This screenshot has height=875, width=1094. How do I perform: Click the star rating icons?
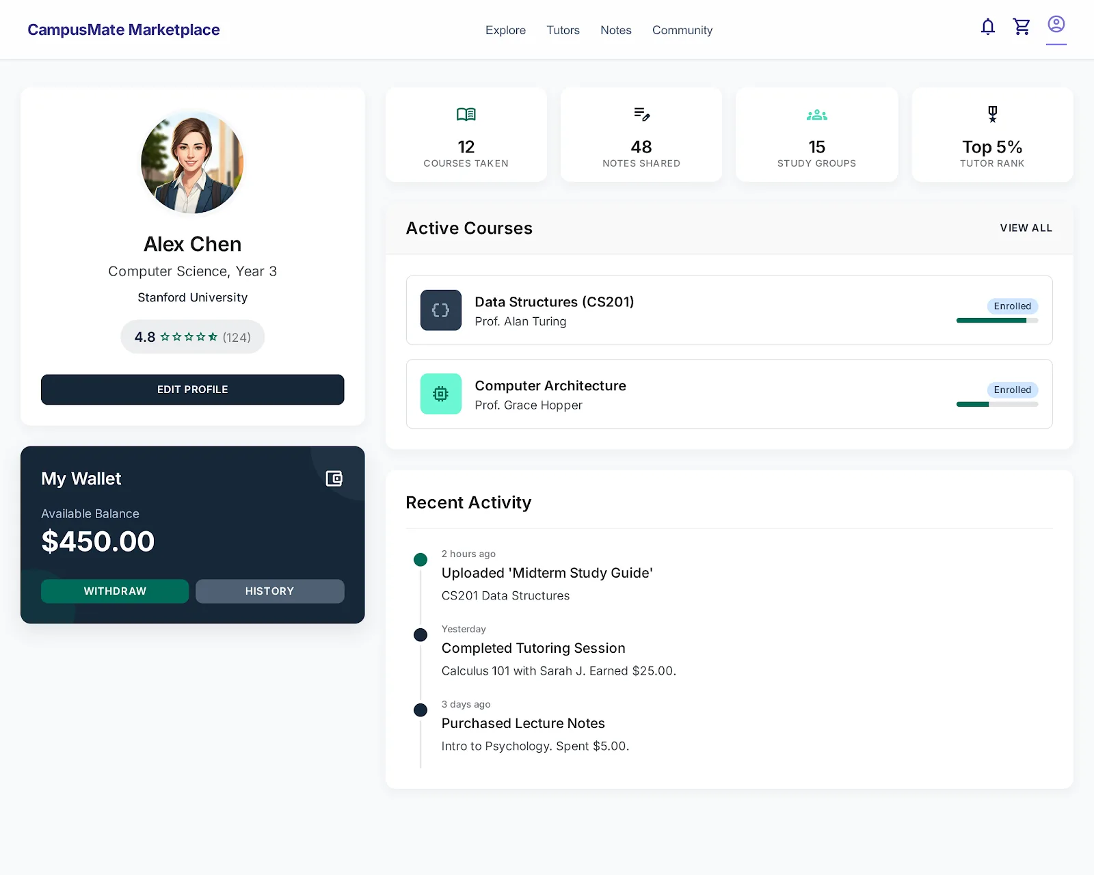(189, 337)
